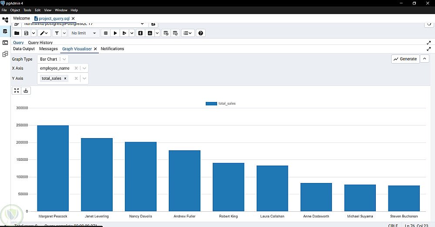Viewport: 435px width, 227px height.
Task: Toggle the total_sales legend swatch
Action: point(211,104)
